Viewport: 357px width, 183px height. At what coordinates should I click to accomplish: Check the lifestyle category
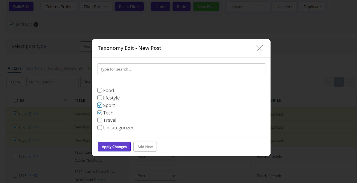click(100, 98)
